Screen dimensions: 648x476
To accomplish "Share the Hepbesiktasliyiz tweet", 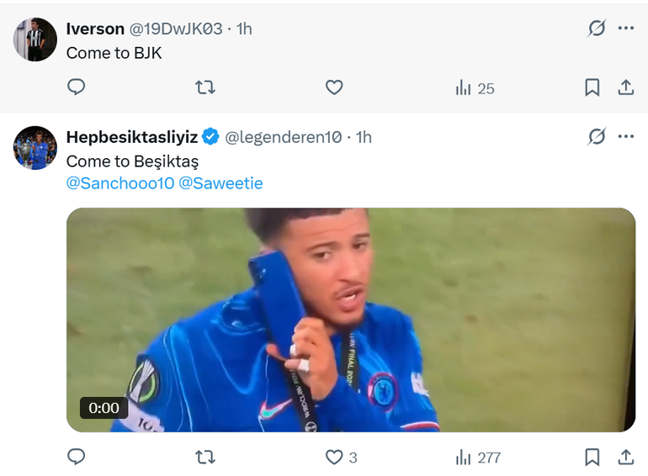I will pos(625,457).
